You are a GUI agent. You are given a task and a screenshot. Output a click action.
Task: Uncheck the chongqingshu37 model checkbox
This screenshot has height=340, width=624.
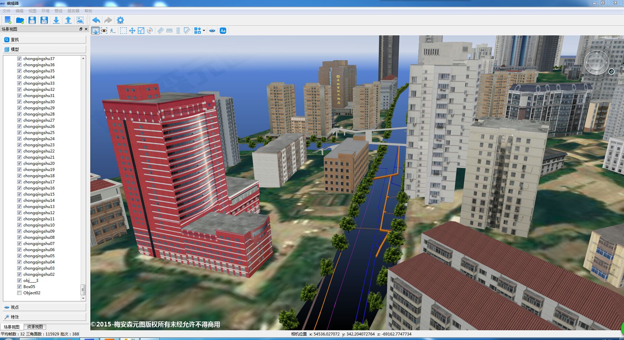click(x=19, y=59)
